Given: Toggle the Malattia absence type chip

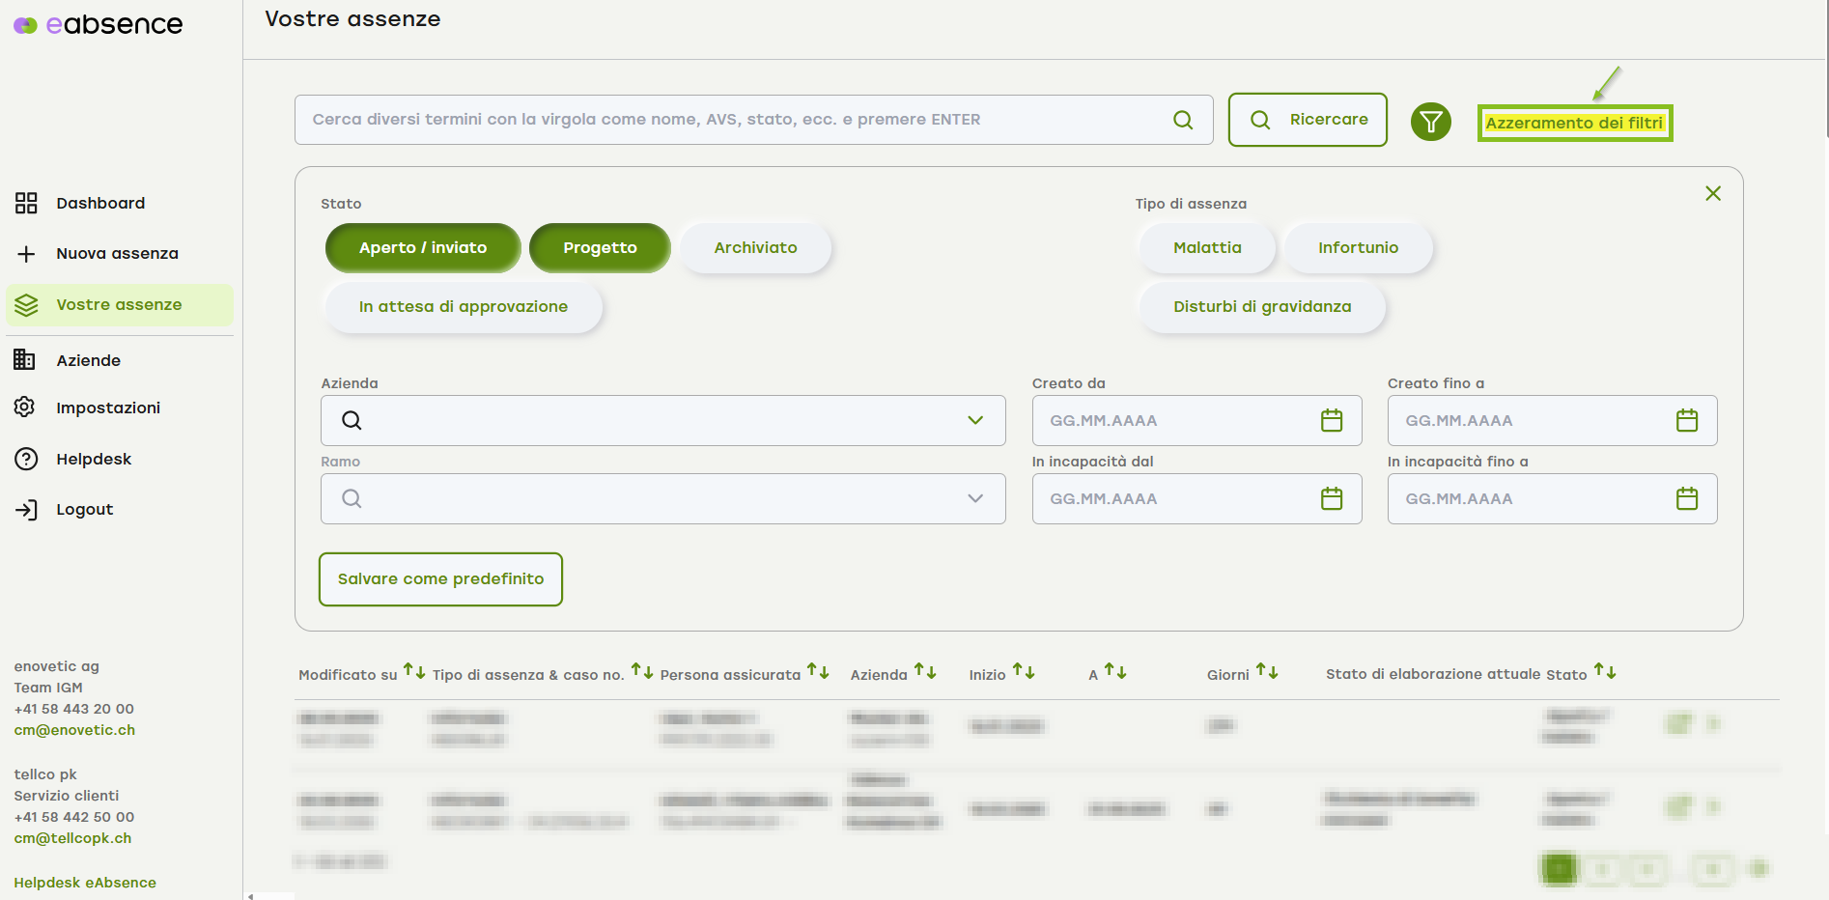Looking at the screenshot, I should click(1206, 248).
